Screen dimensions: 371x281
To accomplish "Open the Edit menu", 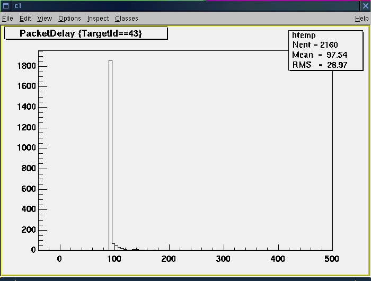I will coord(25,19).
